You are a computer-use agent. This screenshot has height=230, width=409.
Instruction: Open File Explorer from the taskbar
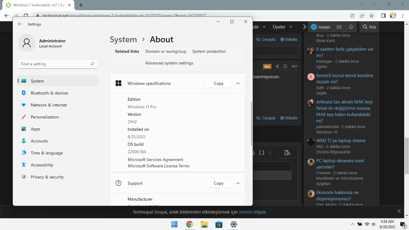[x=204, y=224]
